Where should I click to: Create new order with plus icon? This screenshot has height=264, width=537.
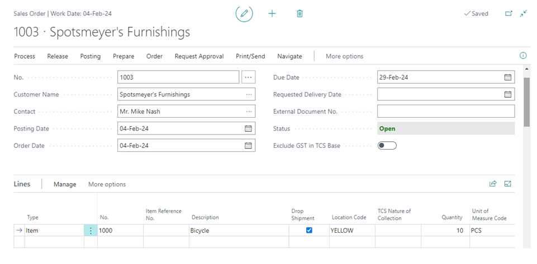(x=272, y=14)
